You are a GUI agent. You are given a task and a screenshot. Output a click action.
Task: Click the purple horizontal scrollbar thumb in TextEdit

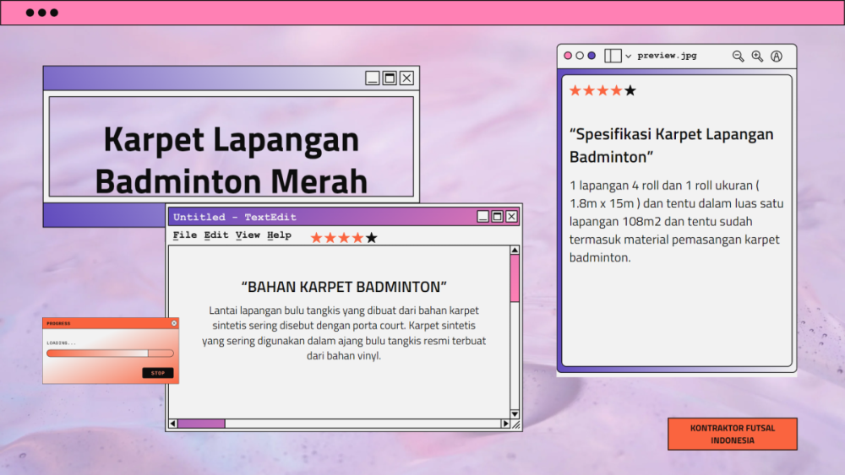point(202,424)
